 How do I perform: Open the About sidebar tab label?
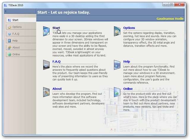[16, 47]
